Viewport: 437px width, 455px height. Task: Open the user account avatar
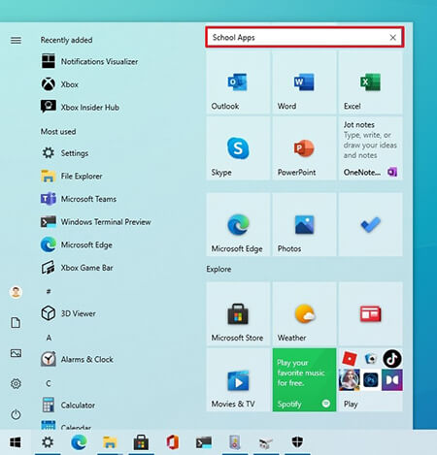click(x=16, y=292)
